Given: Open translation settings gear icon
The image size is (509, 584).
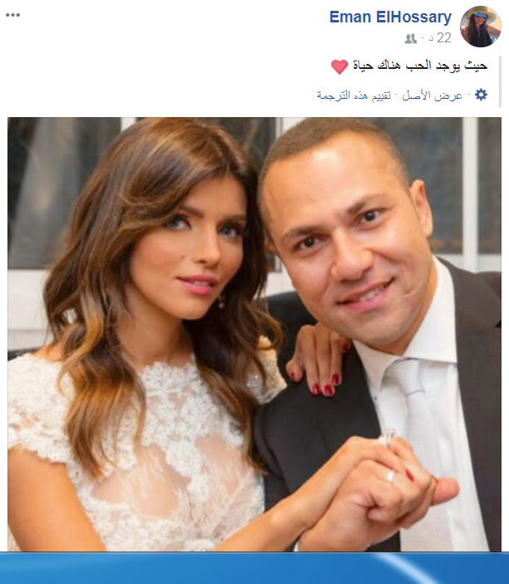Looking at the screenshot, I should (x=481, y=95).
